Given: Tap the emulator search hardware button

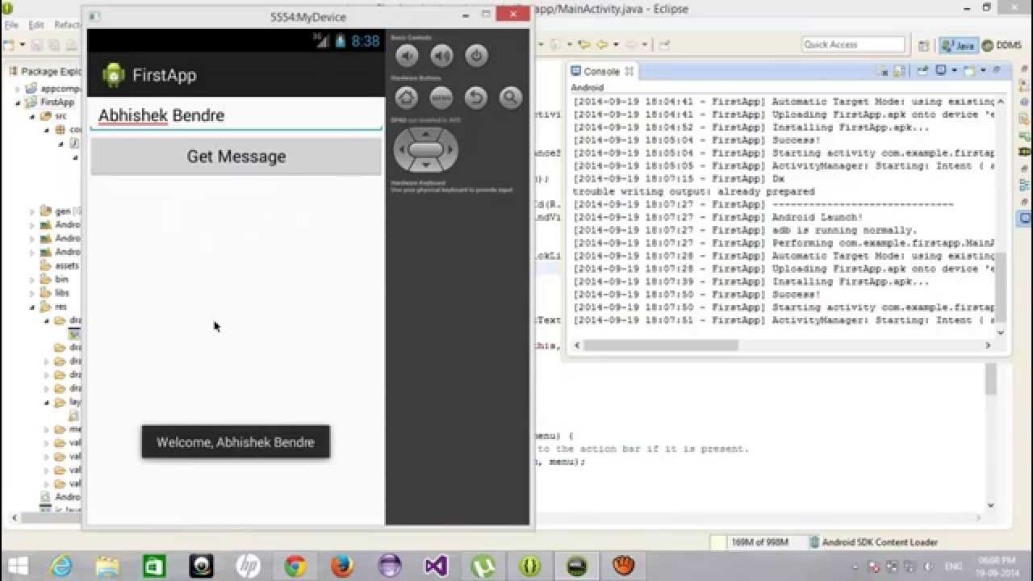Looking at the screenshot, I should [x=511, y=98].
